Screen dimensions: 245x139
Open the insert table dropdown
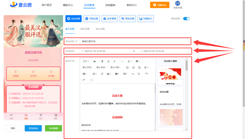coord(125,74)
